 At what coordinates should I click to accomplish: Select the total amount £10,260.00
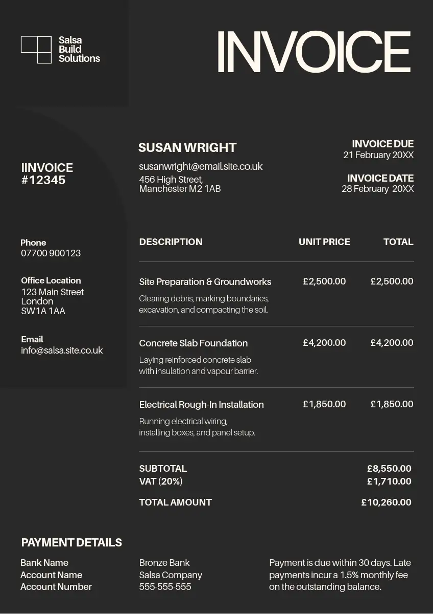(386, 502)
